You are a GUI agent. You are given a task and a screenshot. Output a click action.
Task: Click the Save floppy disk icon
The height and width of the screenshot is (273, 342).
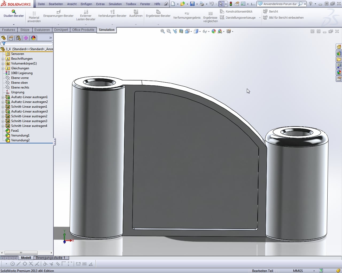192,4
